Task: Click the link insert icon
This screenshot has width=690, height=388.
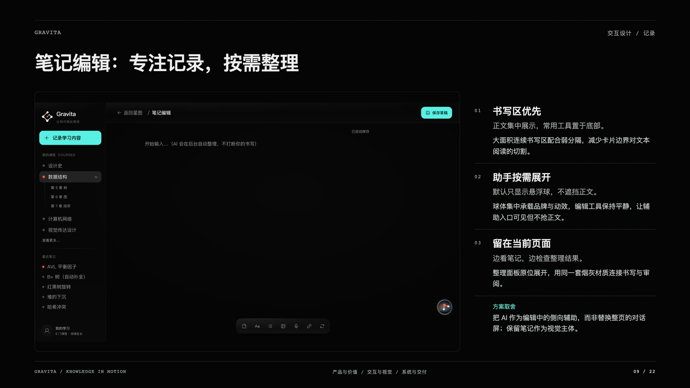Action: tap(309, 326)
